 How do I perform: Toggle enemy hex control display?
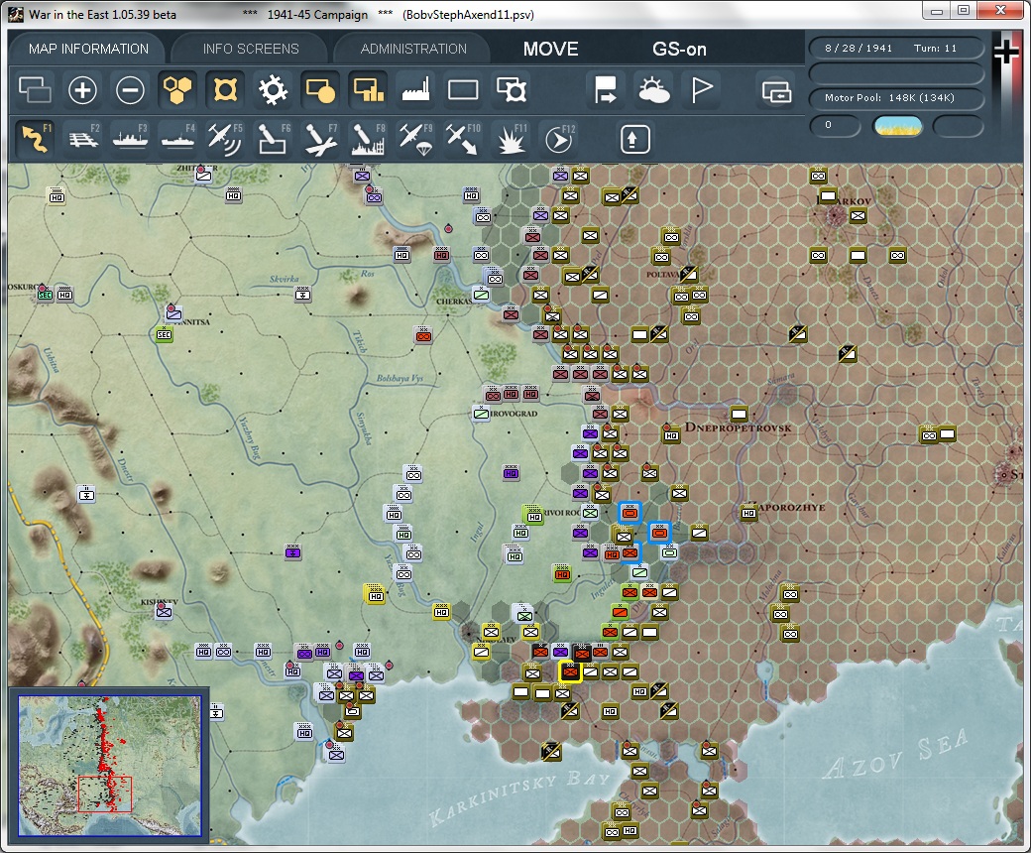click(225, 89)
